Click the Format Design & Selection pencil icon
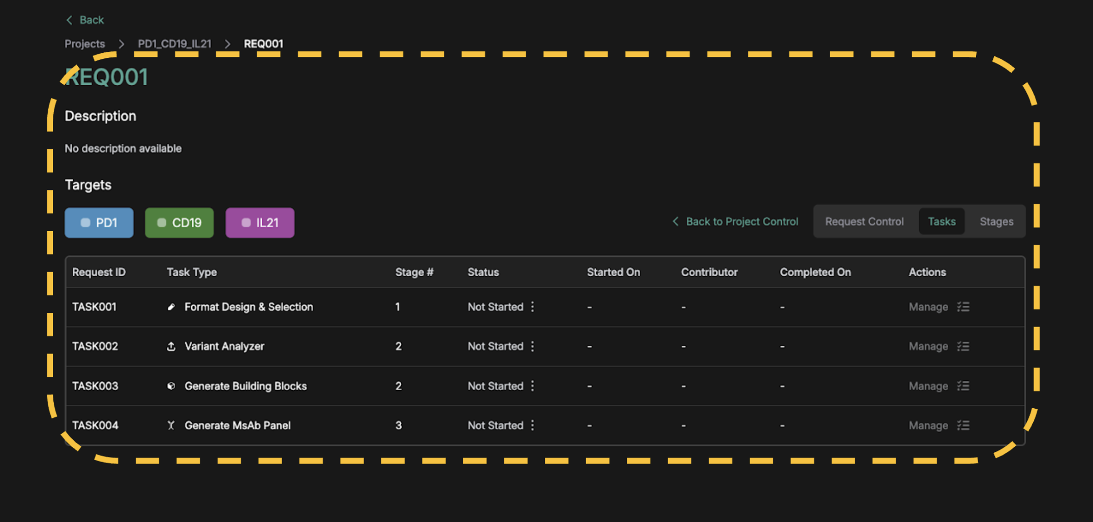This screenshot has height=522, width=1093. (x=171, y=307)
